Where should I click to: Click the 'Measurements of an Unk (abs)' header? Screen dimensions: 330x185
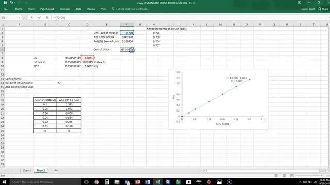pos(167,29)
